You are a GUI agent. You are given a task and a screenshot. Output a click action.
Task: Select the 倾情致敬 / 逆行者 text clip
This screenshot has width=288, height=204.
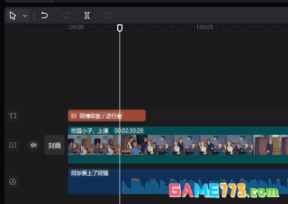click(107, 116)
